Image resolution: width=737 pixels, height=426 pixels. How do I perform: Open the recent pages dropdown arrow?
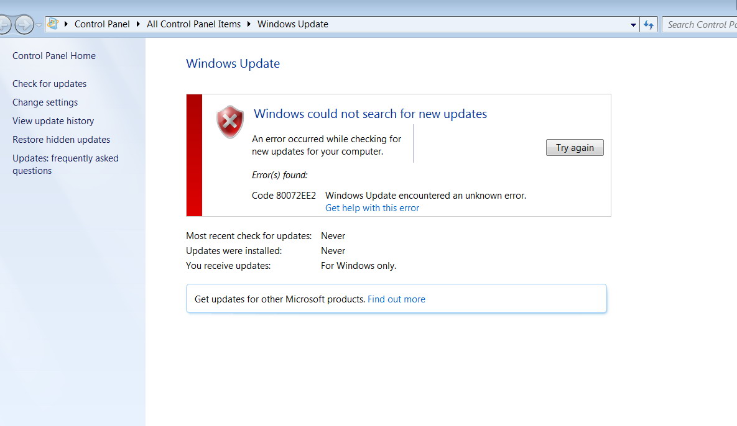pyautogui.click(x=39, y=25)
